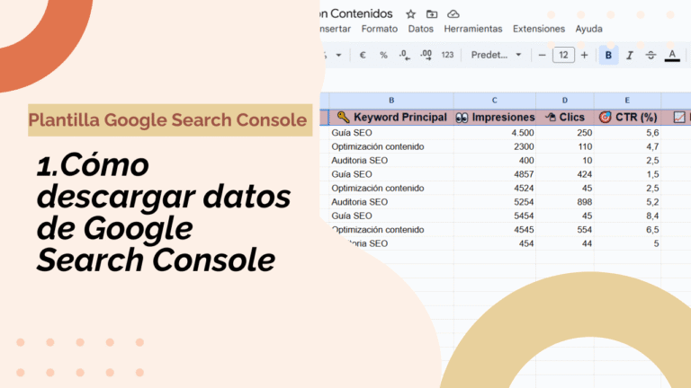
Task: Select the cell with clicks 44
Action: [564, 243]
